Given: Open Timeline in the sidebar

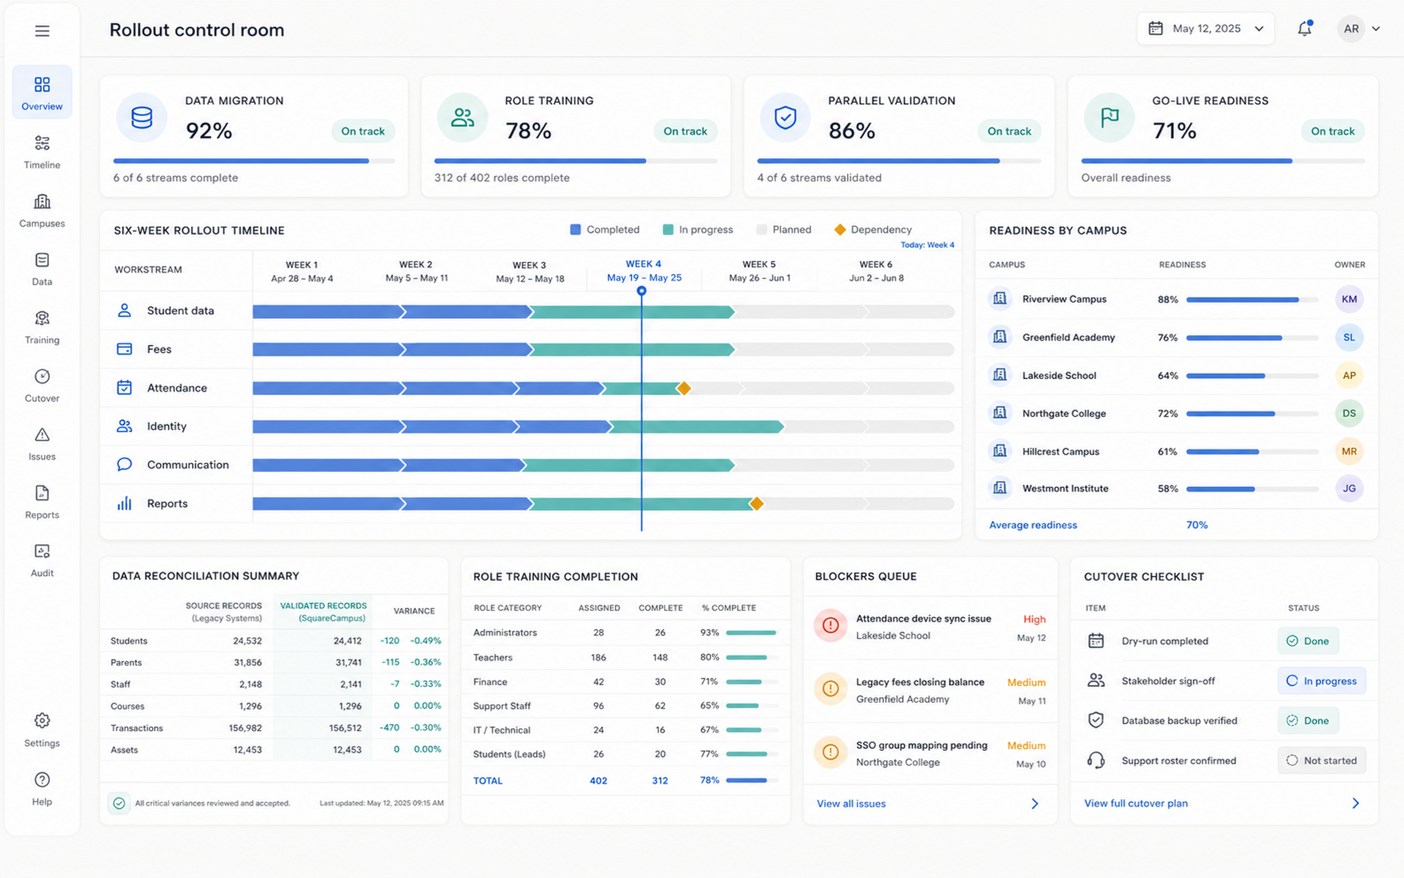Looking at the screenshot, I should coord(42,151).
